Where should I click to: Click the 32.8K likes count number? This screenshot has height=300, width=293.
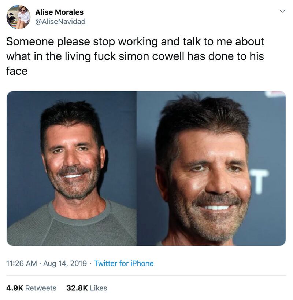tap(77, 288)
